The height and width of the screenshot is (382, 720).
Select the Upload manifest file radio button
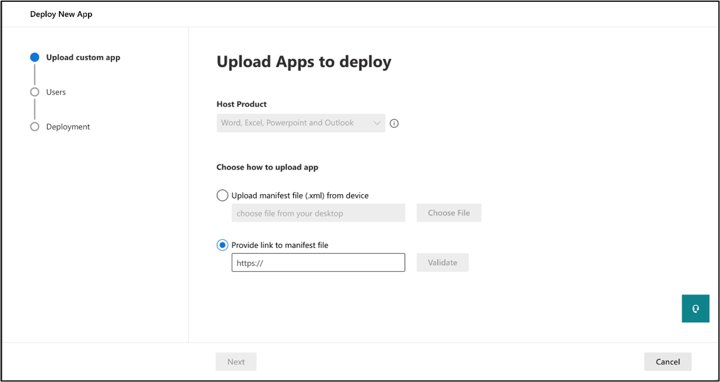[222, 196]
